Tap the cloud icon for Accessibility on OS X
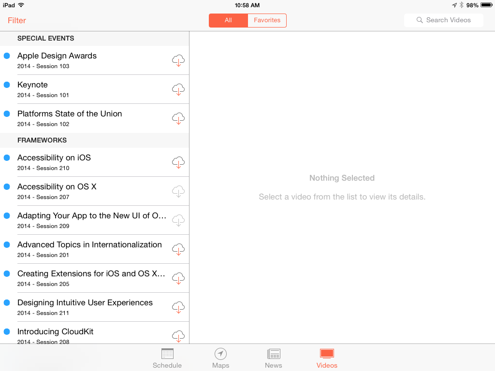Image resolution: width=495 pixels, height=371 pixels. 178,191
